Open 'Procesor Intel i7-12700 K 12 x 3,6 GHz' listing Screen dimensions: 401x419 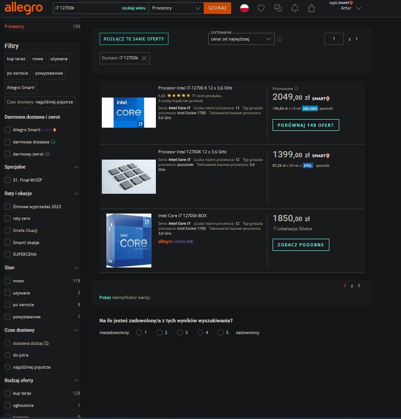click(195, 88)
